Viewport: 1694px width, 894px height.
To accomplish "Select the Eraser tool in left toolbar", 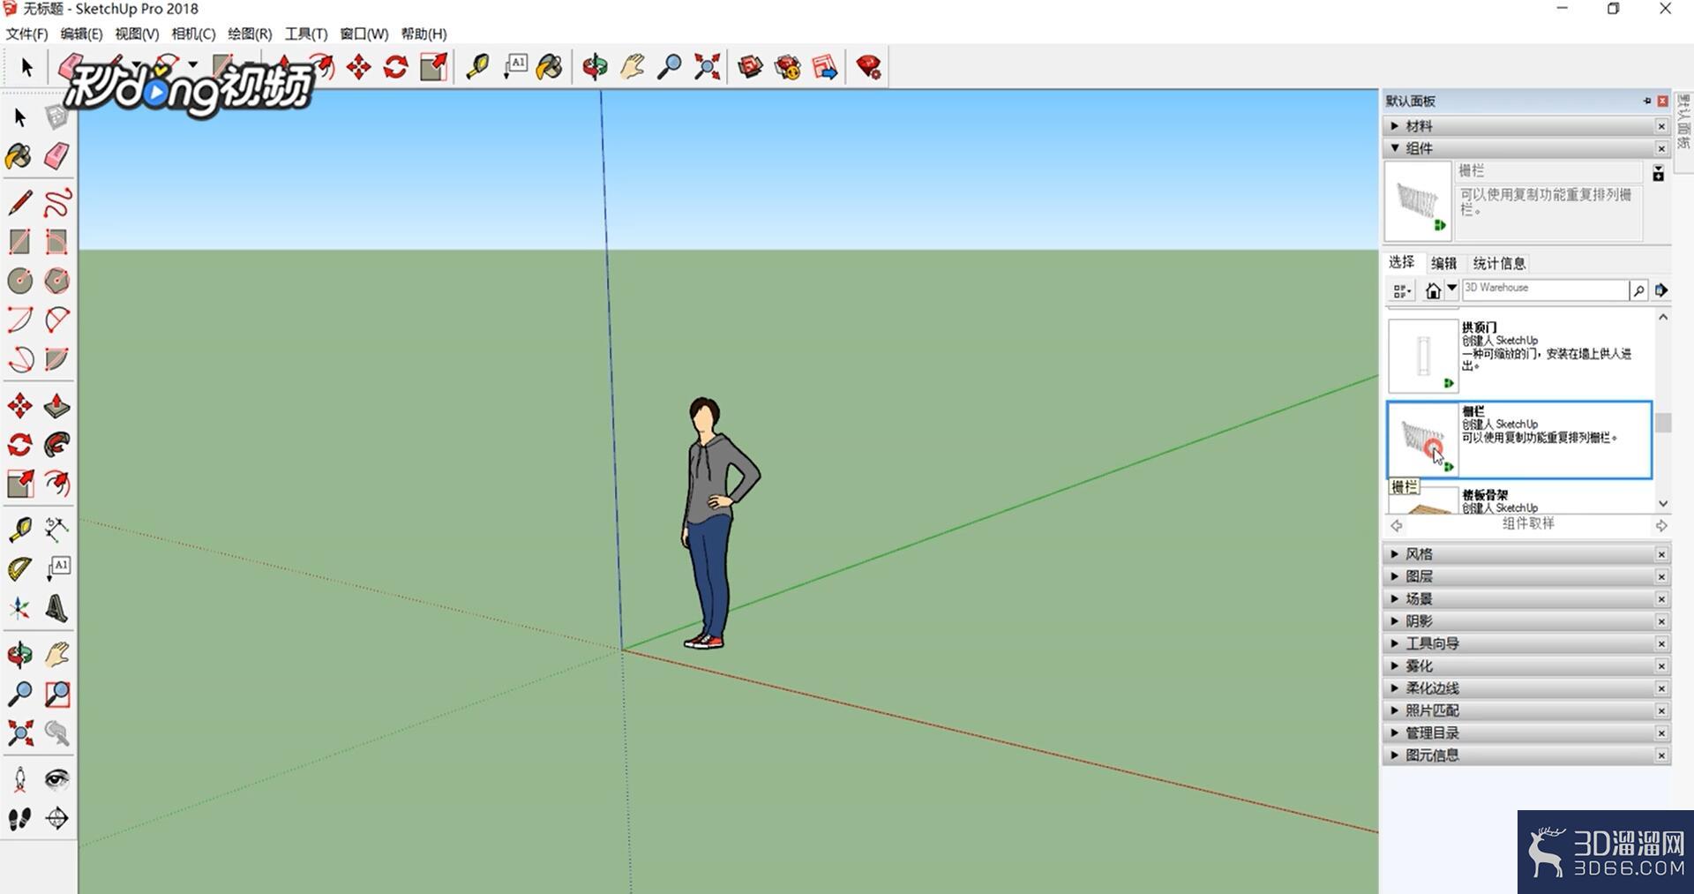I will pyautogui.click(x=56, y=157).
